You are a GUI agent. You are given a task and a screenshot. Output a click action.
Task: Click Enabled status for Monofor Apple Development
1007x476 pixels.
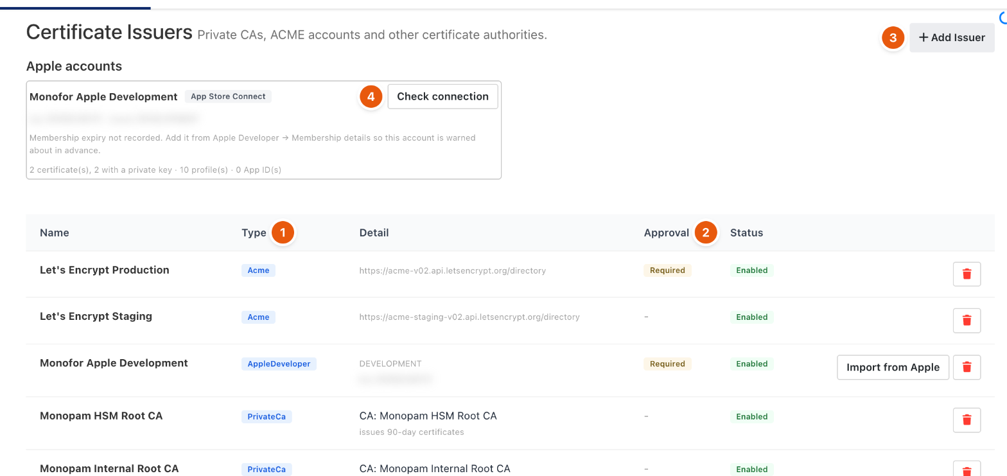tap(752, 364)
